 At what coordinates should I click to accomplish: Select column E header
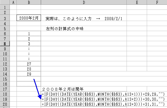pos(137,2)
